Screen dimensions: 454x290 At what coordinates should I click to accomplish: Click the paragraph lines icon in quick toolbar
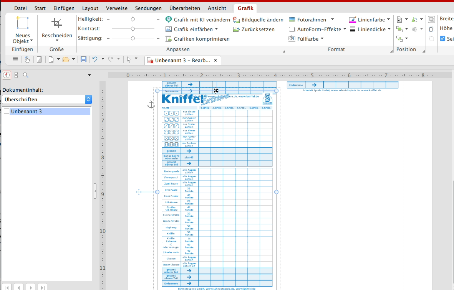15,59
